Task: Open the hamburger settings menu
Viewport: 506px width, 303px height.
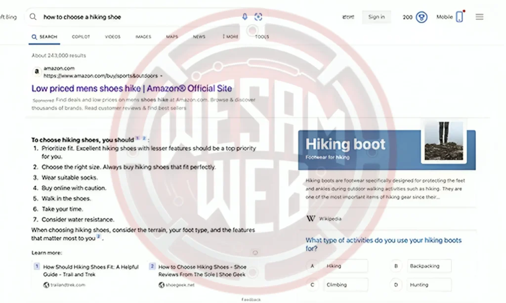Action: [479, 17]
